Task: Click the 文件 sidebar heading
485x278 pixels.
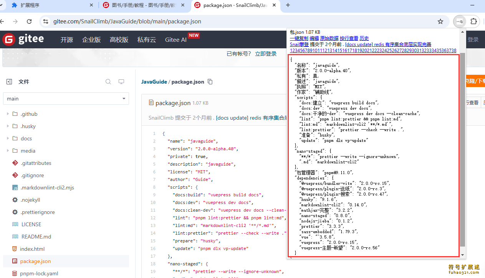Action: tap(24, 82)
